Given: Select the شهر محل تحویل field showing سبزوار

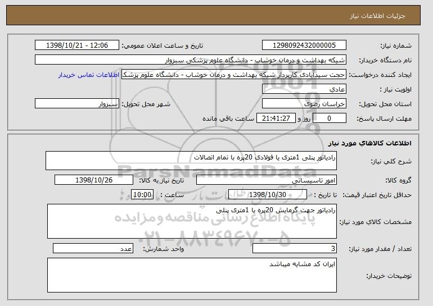Looking at the screenshot, I should pyautogui.click(x=77, y=104).
